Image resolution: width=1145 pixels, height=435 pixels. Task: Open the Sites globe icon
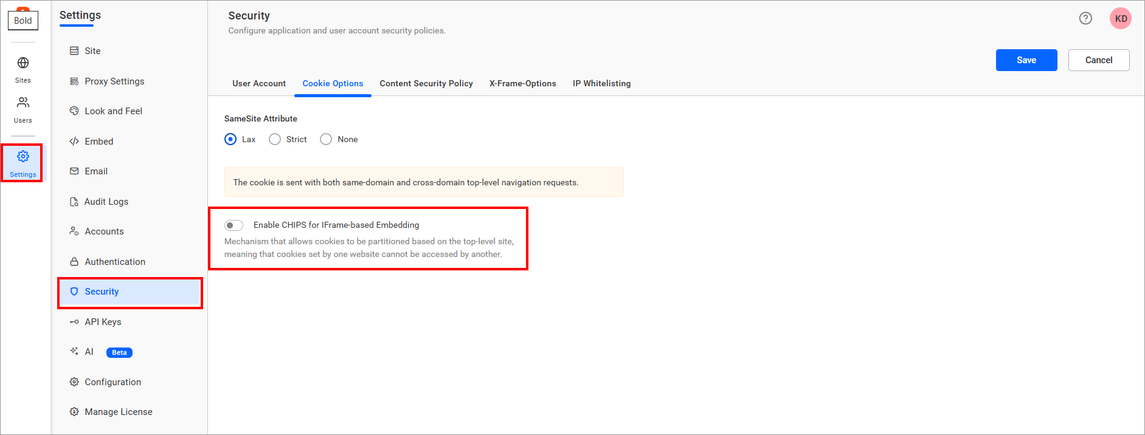click(23, 63)
